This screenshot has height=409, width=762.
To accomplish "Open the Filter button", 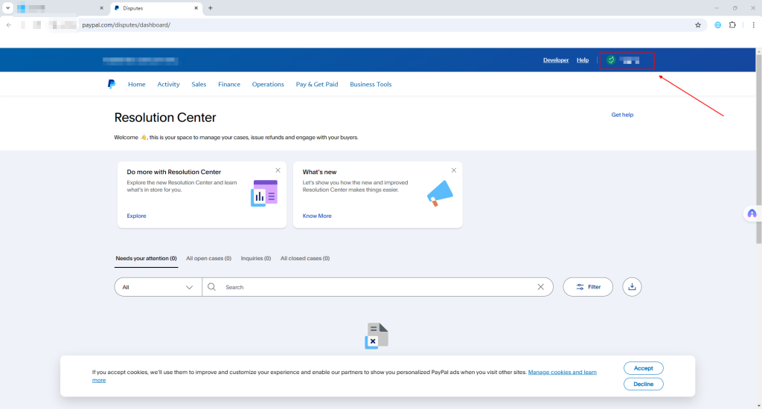I will (588, 287).
